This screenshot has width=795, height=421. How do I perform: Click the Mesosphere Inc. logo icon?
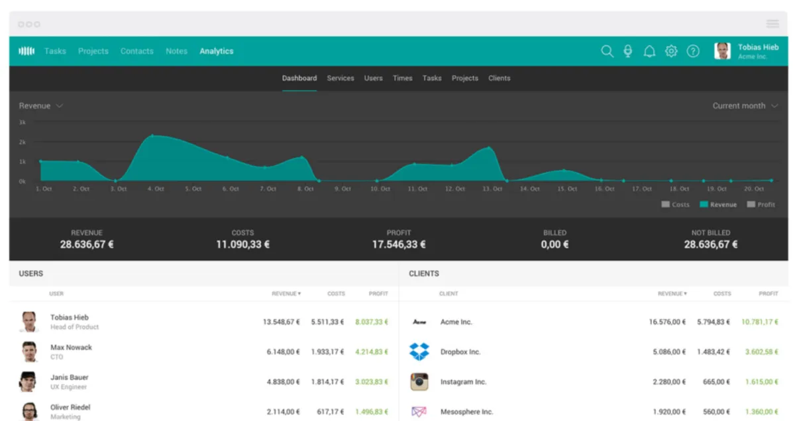(419, 412)
